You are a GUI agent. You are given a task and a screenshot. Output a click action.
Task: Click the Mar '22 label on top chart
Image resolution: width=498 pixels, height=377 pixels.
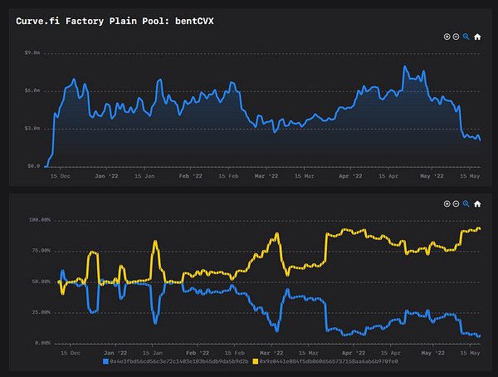pos(266,176)
